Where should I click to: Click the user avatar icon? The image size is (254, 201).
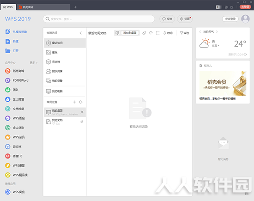245,19
